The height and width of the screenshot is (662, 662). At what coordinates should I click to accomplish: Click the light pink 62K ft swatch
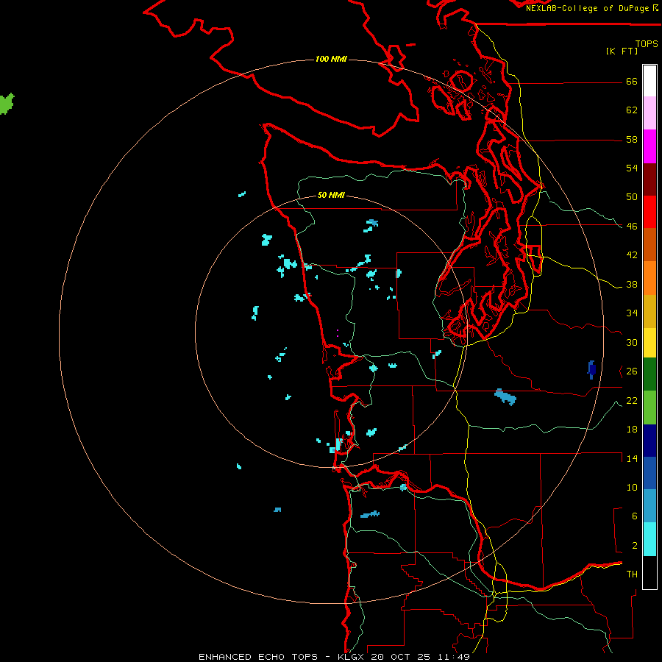point(649,113)
